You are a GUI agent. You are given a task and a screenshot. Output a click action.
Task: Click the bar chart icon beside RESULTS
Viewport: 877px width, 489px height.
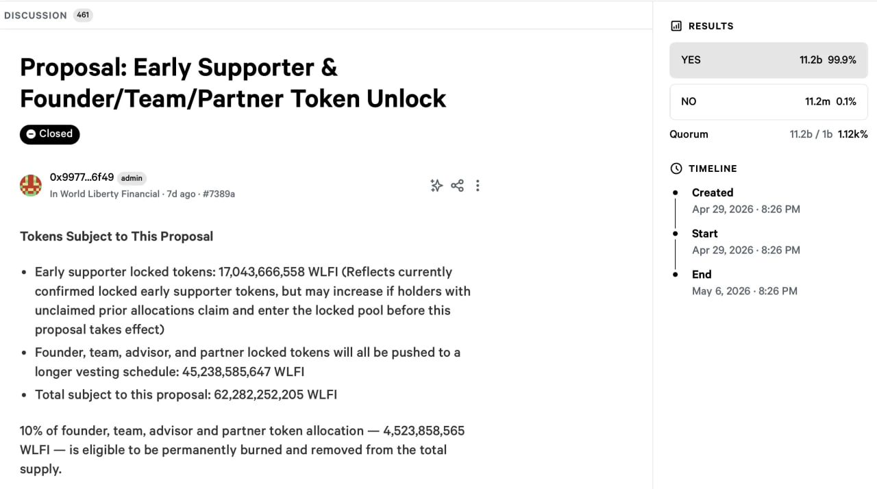pyautogui.click(x=676, y=26)
